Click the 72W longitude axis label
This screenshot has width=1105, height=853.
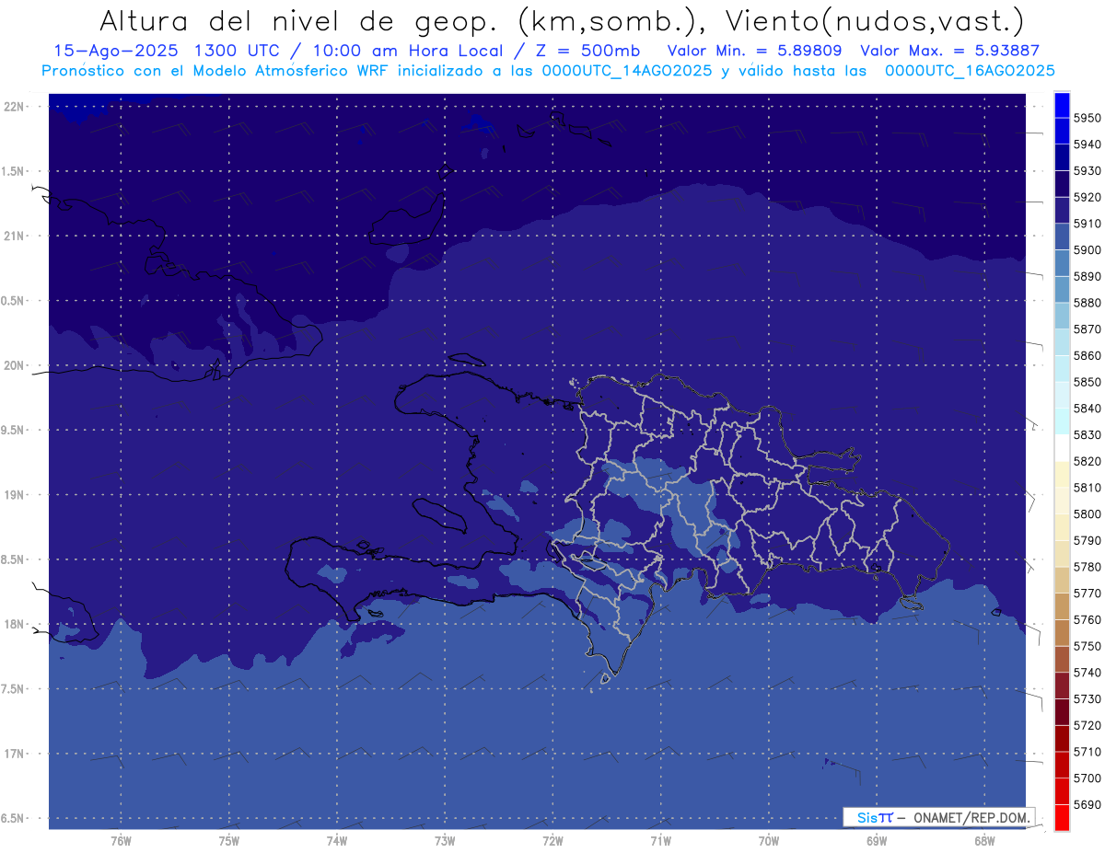[552, 840]
